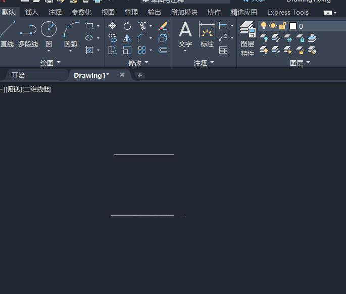Switch to the Parametric (参数化) tab
Screen dimensions: 346x294
[81, 12]
